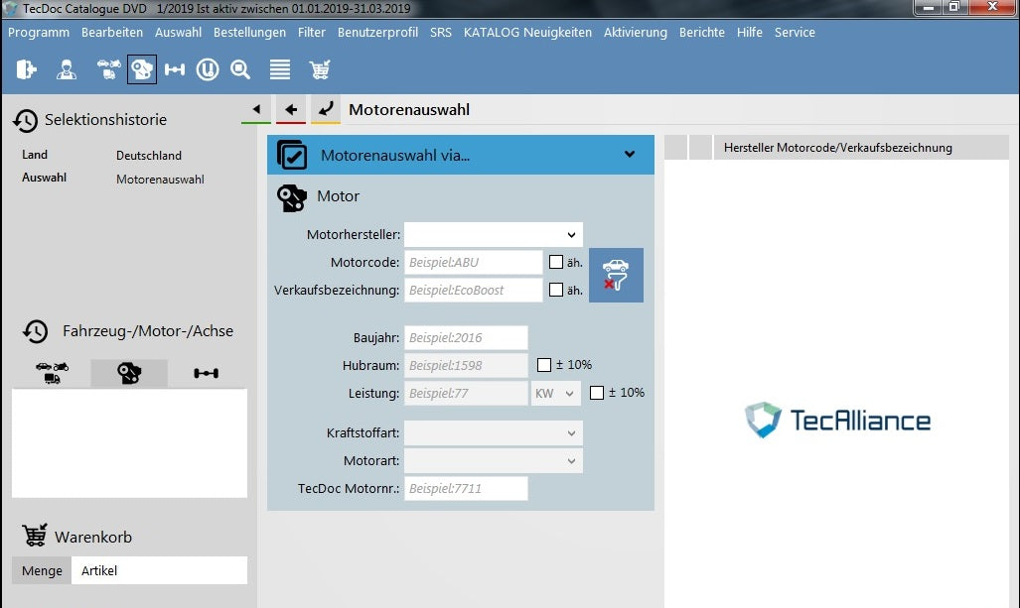Viewport: 1020px width, 608px height.
Task: Enable the Leistung ± 10% checkbox
Action: tap(597, 393)
